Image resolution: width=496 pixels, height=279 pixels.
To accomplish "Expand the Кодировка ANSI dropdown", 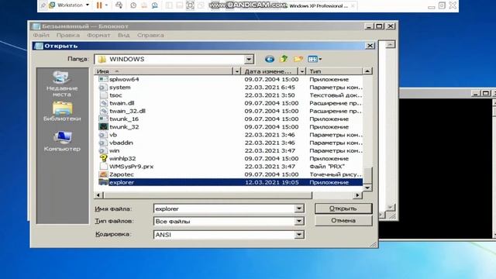I will tap(299, 234).
